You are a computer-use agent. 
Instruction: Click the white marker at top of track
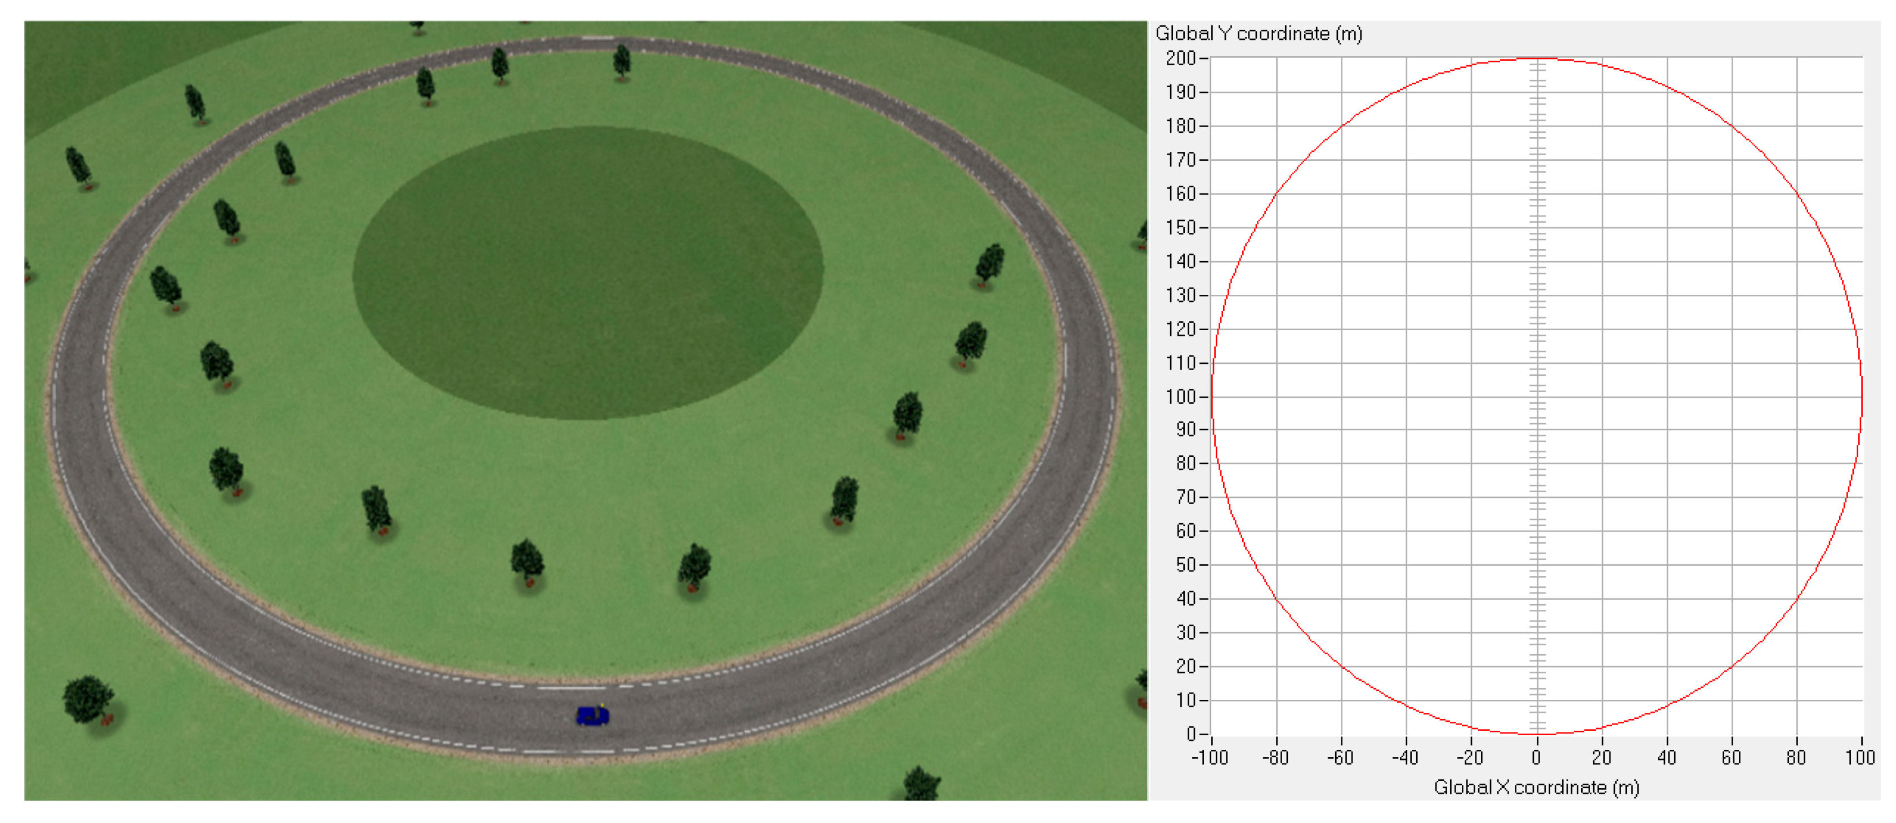(x=597, y=38)
